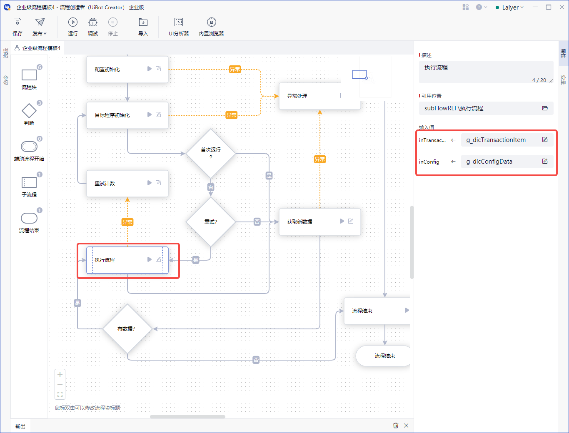The height and width of the screenshot is (433, 569).
Task: Click the apps grid icon in title bar
Action: (x=466, y=7)
